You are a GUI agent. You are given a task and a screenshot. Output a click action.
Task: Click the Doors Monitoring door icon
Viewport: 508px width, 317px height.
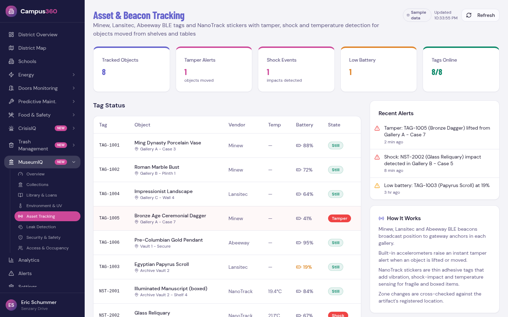tap(11, 88)
